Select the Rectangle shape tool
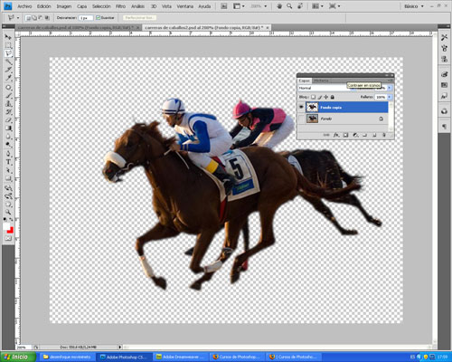Screen dimensions: 452x362 pyautogui.click(x=8, y=178)
